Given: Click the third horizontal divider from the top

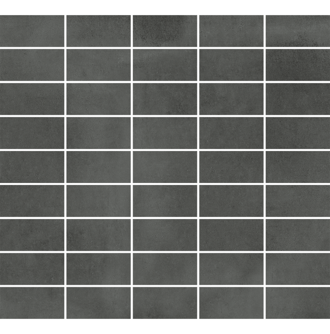Looking at the screenshot, I should [165, 116].
